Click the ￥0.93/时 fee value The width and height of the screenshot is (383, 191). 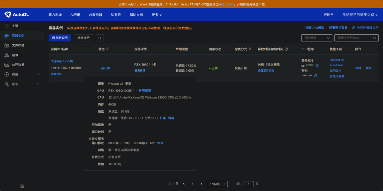pos(115,164)
